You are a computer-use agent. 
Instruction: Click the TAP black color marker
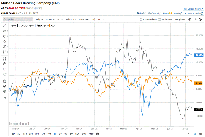pyautogui.click(x=17, y=26)
